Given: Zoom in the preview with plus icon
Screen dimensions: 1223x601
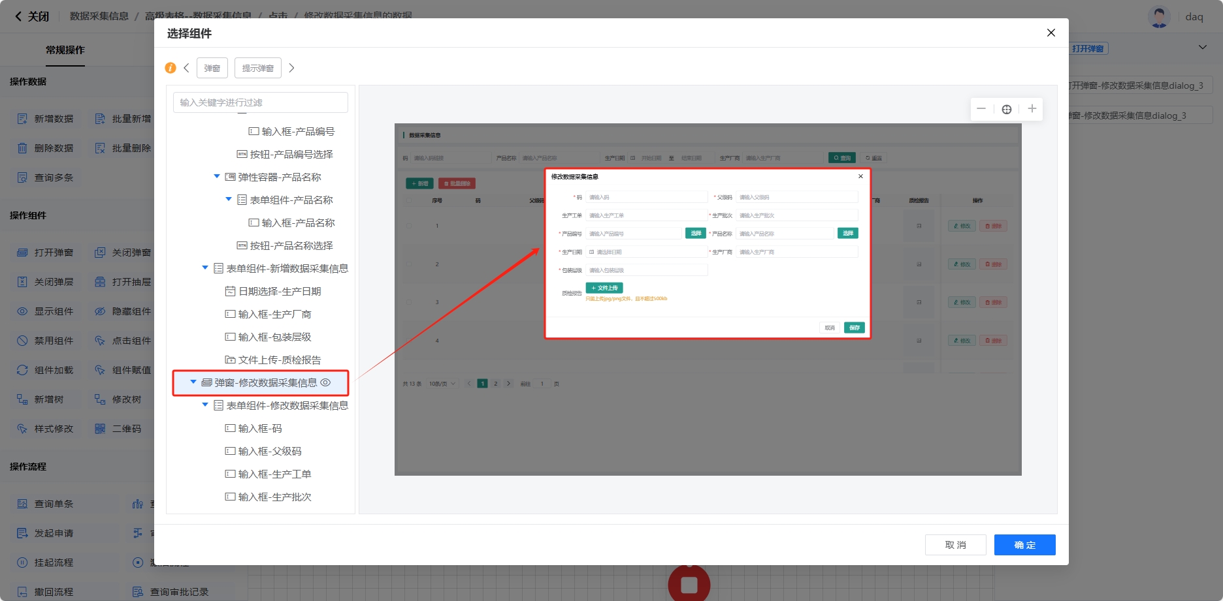Looking at the screenshot, I should click(x=1032, y=109).
